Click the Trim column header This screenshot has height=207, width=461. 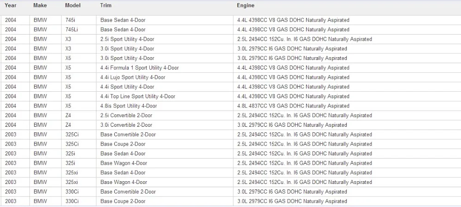coord(106,5)
